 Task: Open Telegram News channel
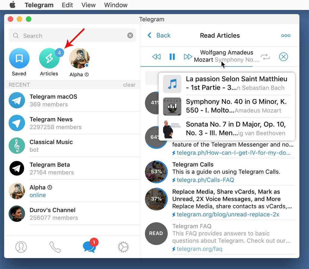pyautogui.click(x=72, y=123)
